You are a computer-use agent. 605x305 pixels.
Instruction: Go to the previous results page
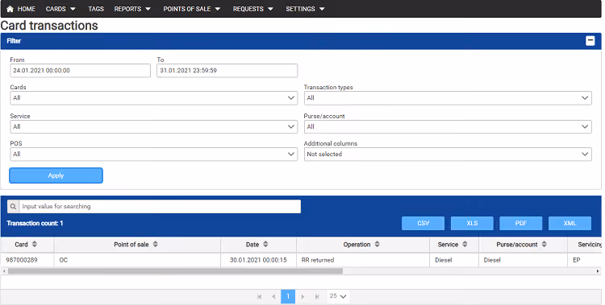pos(273,296)
